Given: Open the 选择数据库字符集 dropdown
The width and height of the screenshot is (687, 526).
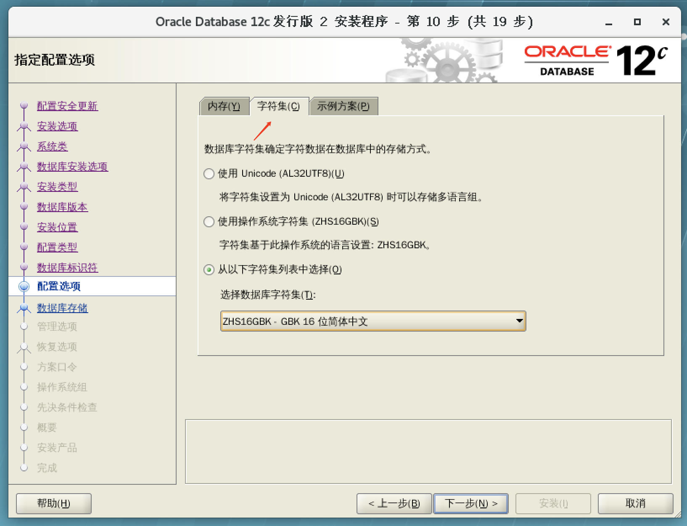Looking at the screenshot, I should click(x=373, y=321).
